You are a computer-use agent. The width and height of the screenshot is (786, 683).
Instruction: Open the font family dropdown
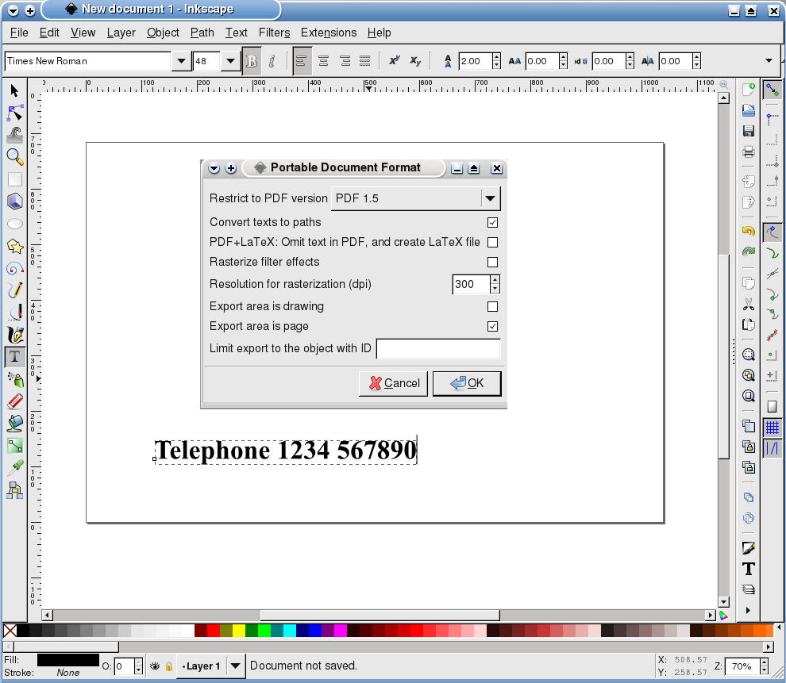(x=181, y=60)
